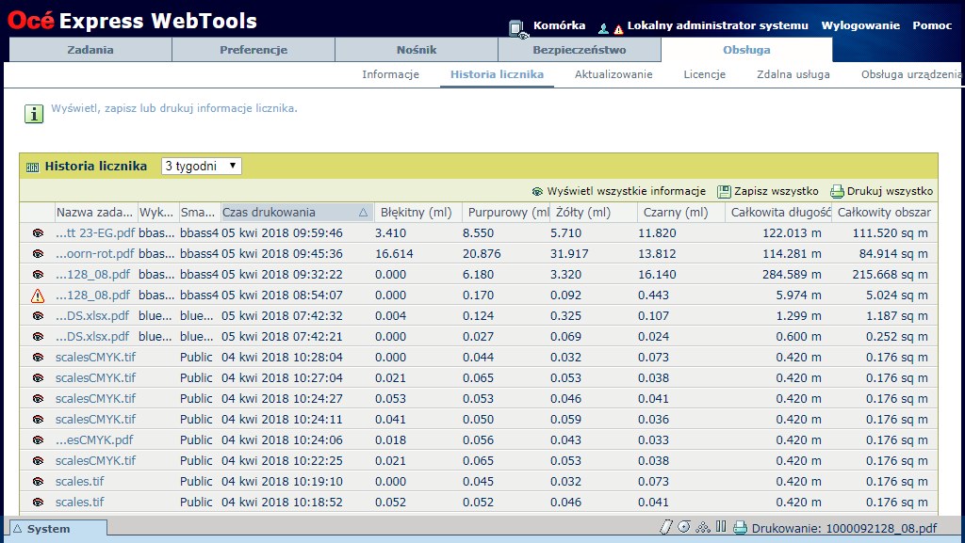
Task: Click the eye icon for scales.tif printed 10:19:10
Action: (38, 482)
